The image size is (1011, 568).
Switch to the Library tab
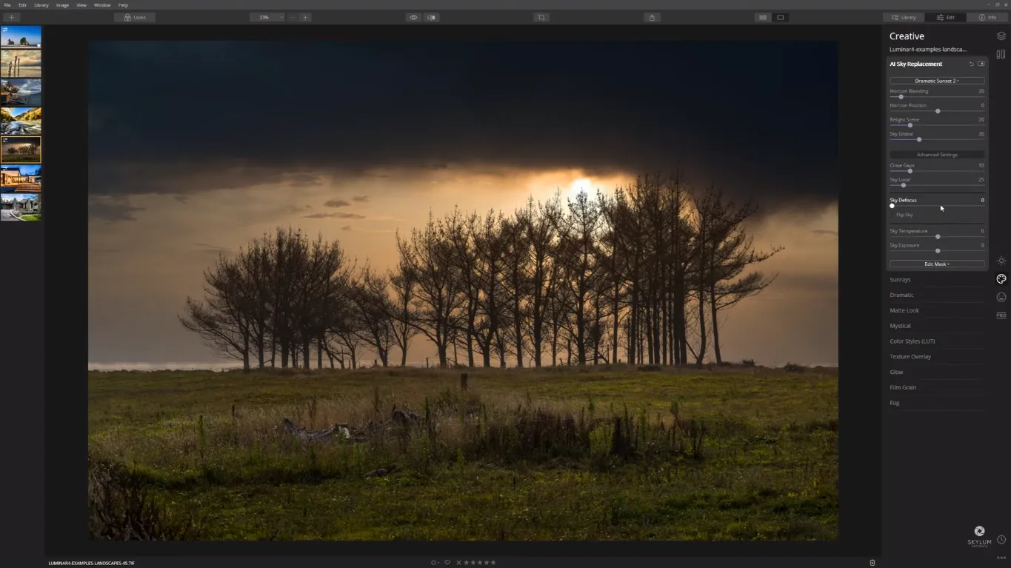(904, 17)
